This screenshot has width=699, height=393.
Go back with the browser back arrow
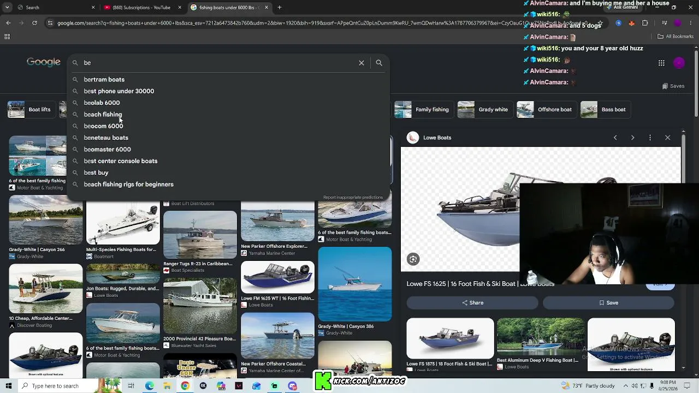(x=8, y=23)
